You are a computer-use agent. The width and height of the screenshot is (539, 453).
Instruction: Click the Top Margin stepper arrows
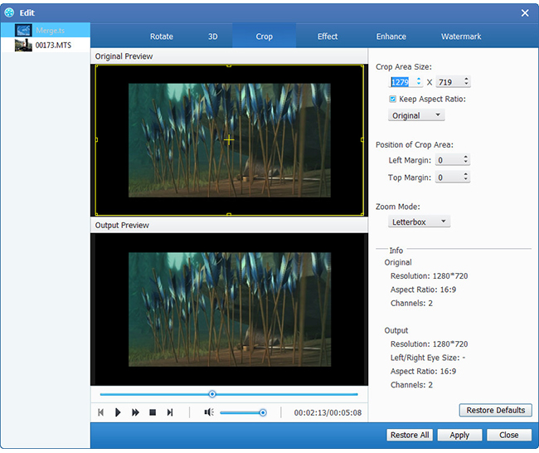464,178
